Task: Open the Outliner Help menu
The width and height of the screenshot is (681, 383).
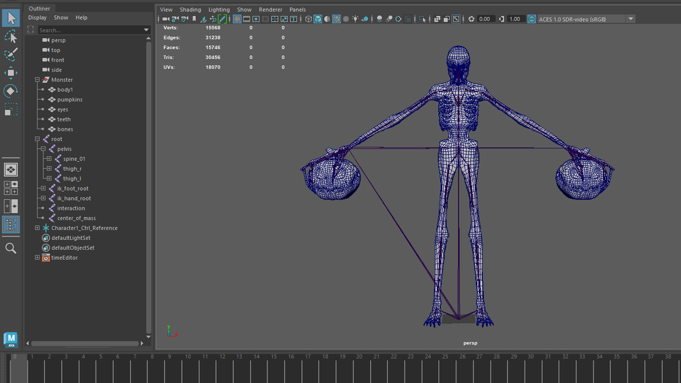Action: pos(81,18)
